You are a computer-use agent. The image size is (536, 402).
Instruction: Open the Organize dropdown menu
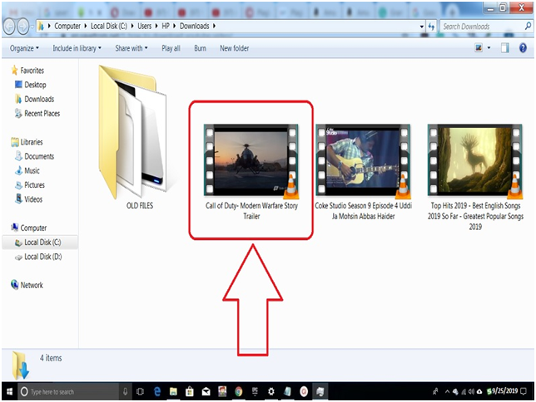tap(24, 48)
